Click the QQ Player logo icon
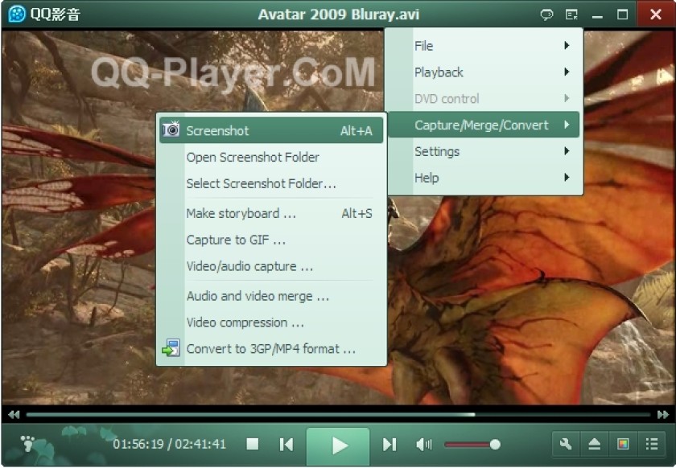 pyautogui.click(x=17, y=14)
